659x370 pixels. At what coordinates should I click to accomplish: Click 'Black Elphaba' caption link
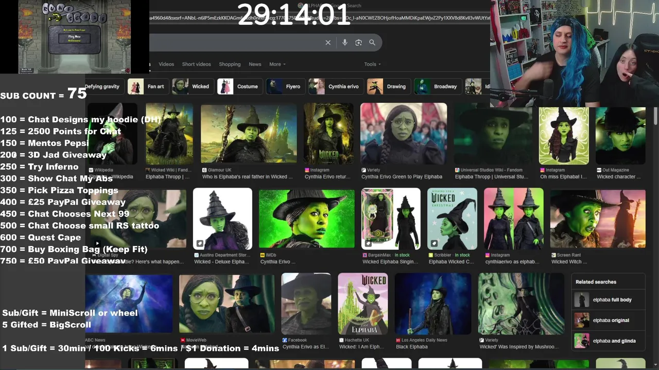(412, 347)
